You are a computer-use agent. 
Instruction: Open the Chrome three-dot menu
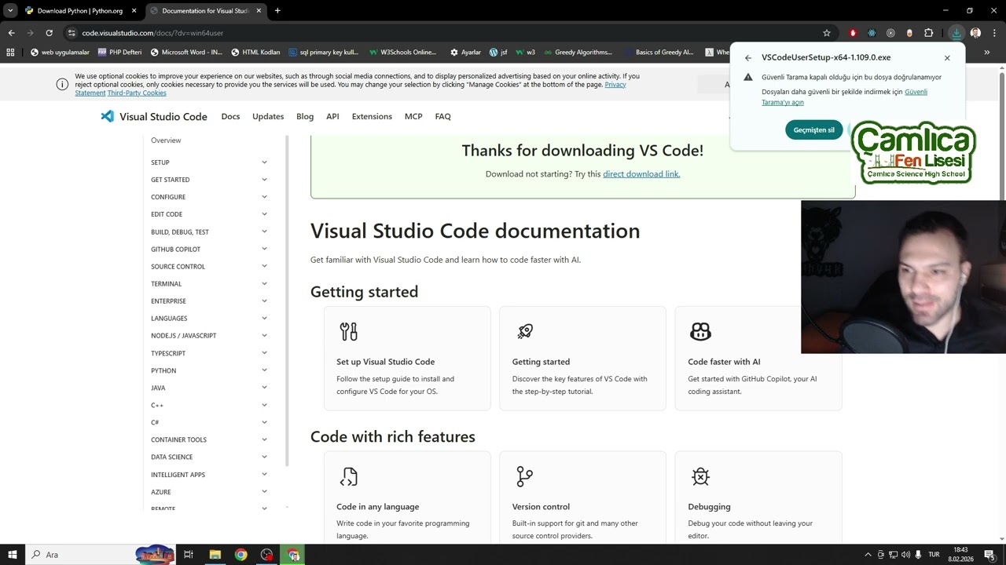[x=994, y=33]
